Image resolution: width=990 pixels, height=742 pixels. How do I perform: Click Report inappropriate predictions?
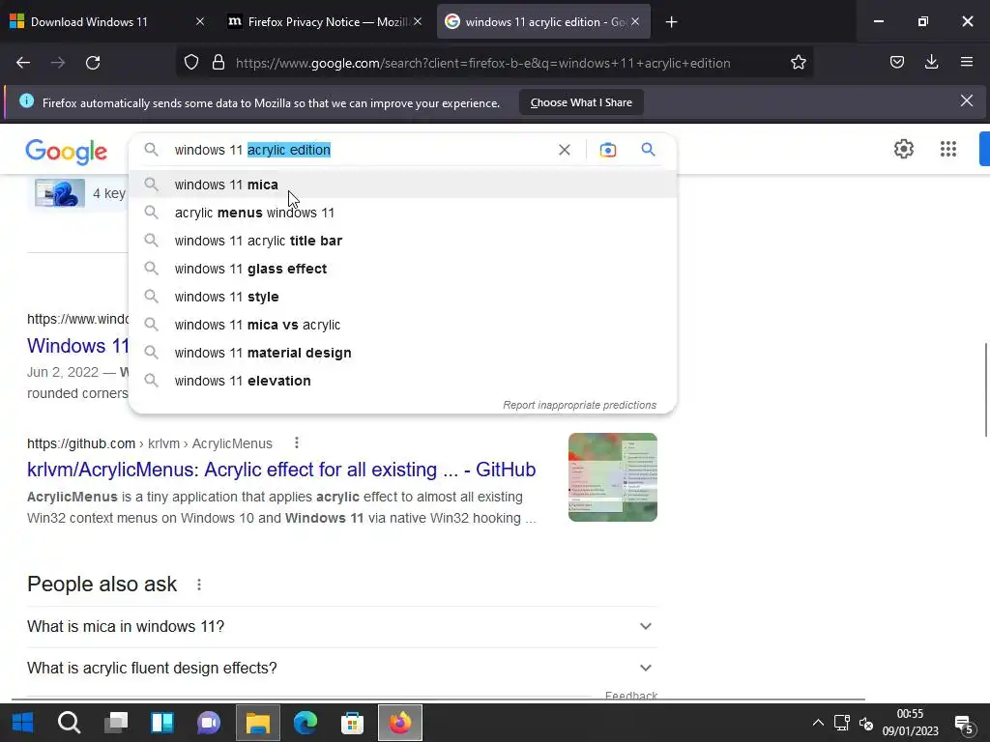click(580, 405)
